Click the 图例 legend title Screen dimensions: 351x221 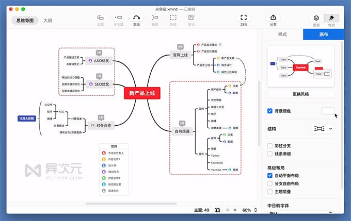pos(114,146)
